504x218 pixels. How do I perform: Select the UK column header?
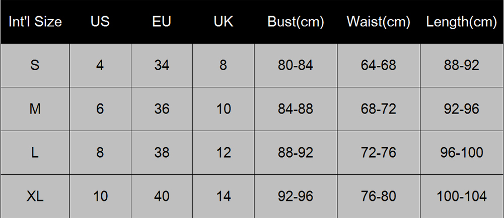coord(224,22)
